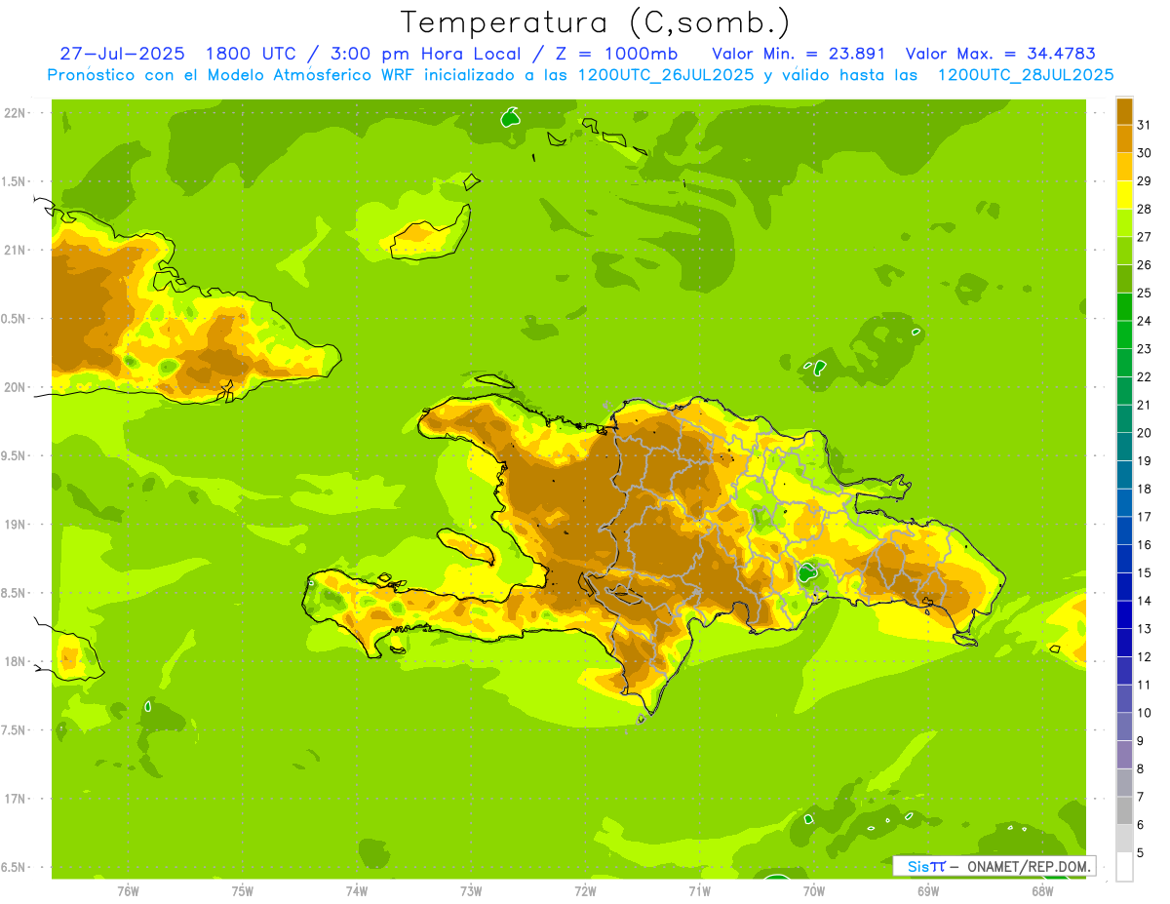Click the "75W" longitude axis label

pos(242,891)
